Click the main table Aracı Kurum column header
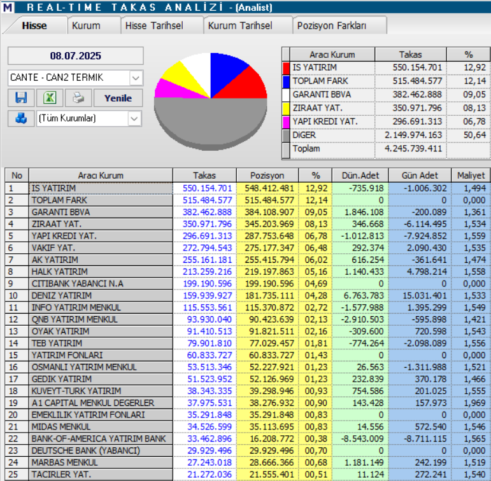 pos(101,175)
